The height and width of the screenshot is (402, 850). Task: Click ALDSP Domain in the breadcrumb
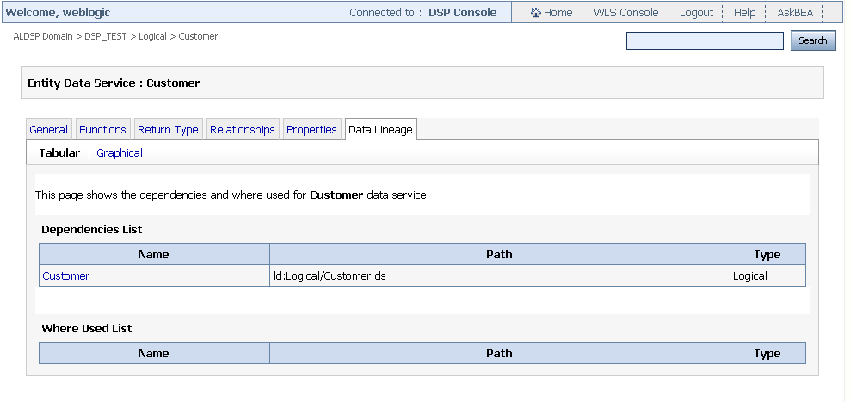tap(43, 36)
